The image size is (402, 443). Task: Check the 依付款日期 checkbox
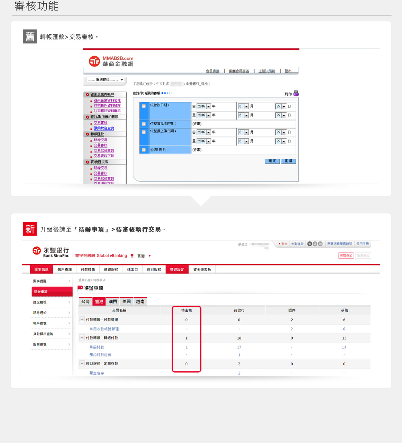coord(144,106)
